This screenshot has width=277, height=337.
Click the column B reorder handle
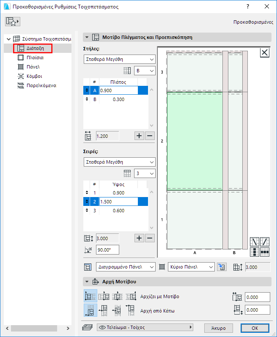click(87, 99)
